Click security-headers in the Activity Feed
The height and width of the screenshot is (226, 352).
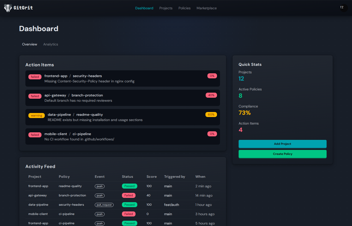(71, 205)
